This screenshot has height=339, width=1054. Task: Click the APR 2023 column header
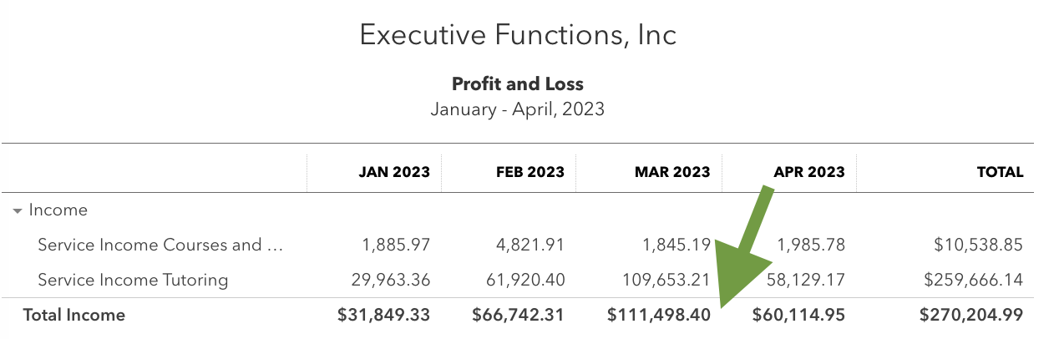pos(809,172)
